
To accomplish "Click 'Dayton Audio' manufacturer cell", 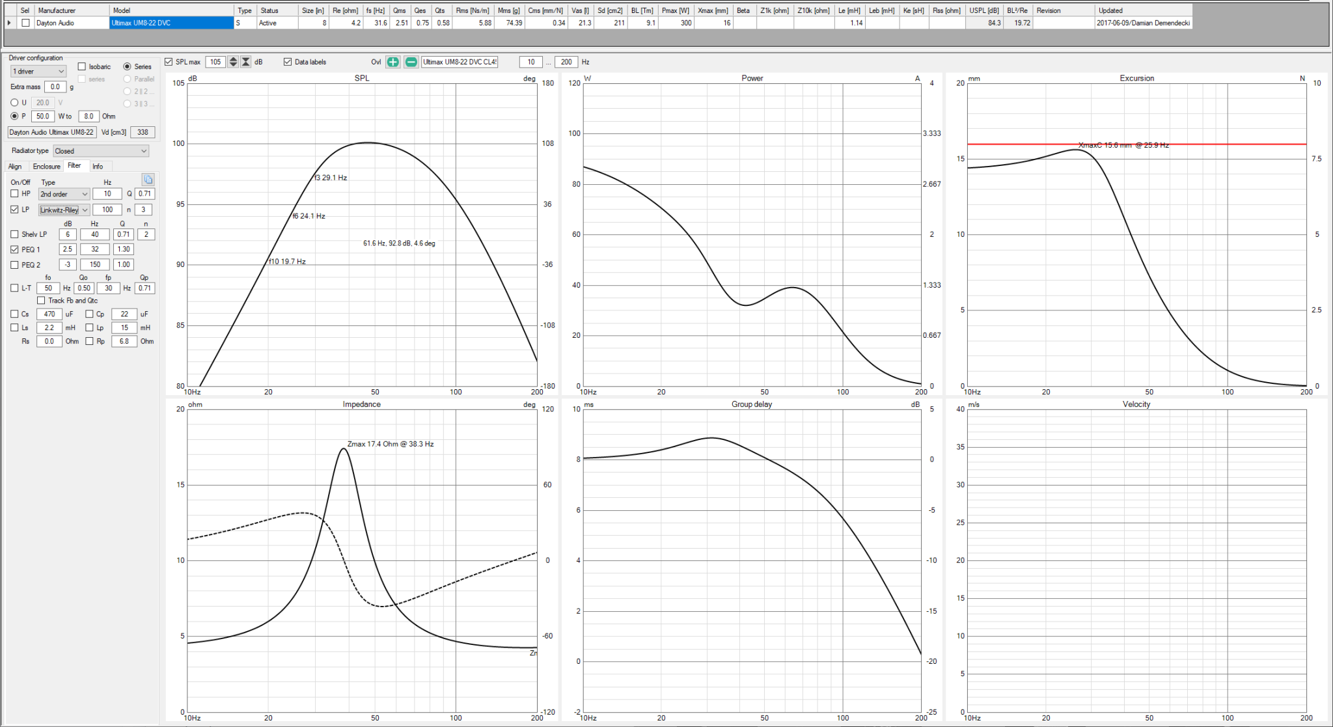I will (72, 23).
